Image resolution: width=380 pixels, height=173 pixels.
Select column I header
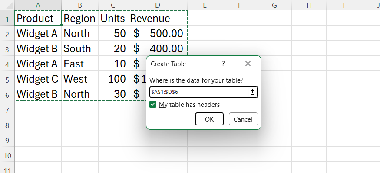344,5
